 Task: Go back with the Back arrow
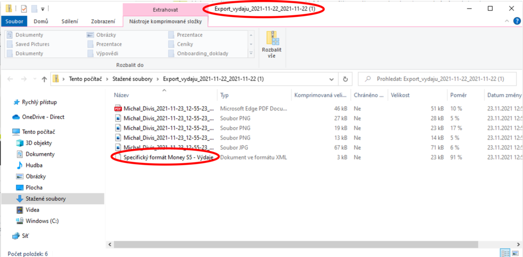pos(10,79)
